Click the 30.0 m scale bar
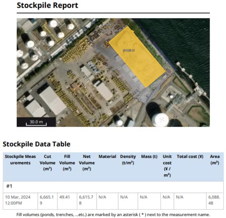 tap(36, 122)
